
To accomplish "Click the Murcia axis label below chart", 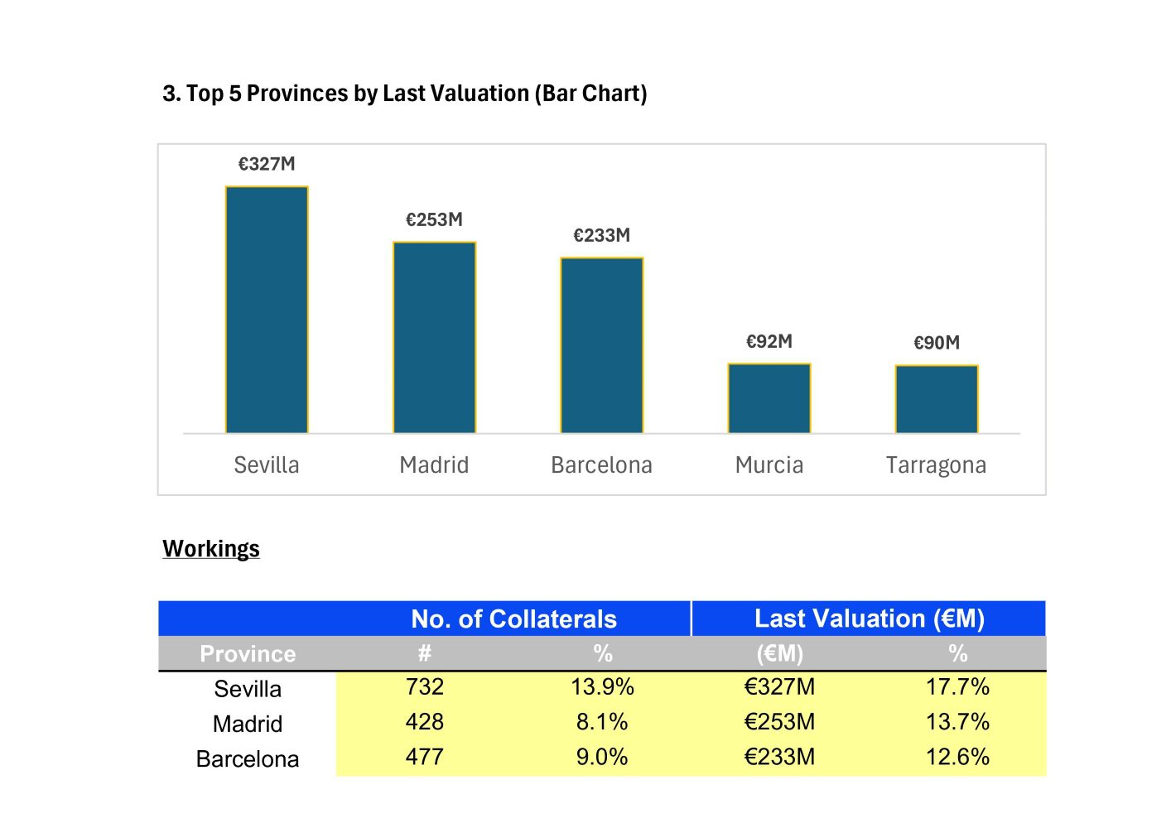I will click(769, 465).
